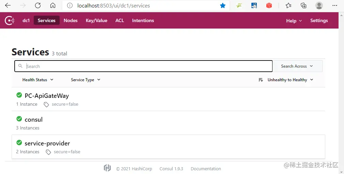
Task: Click the browser profile avatar
Action: pos(319,5)
